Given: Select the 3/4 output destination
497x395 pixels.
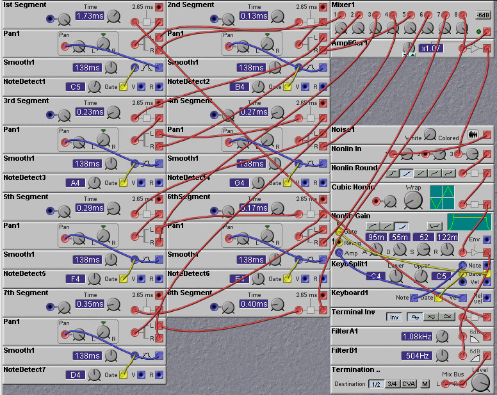Looking at the screenshot, I should 391,384.
